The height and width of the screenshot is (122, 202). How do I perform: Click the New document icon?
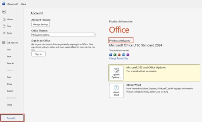(4, 26)
